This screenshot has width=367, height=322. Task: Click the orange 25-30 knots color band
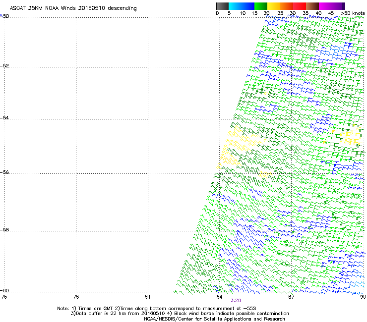pos(286,6)
